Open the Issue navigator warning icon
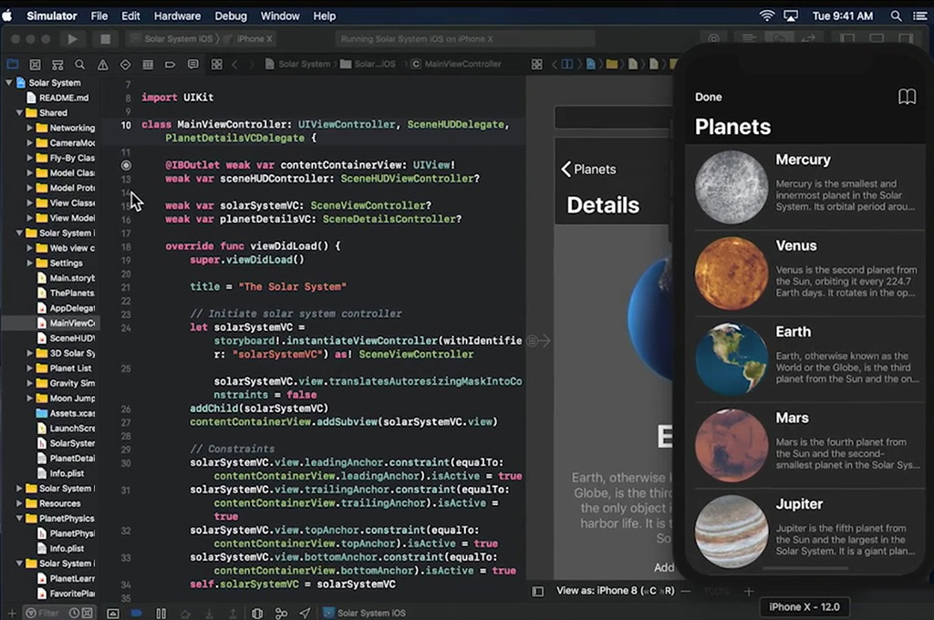This screenshot has width=934, height=620. 103,65
